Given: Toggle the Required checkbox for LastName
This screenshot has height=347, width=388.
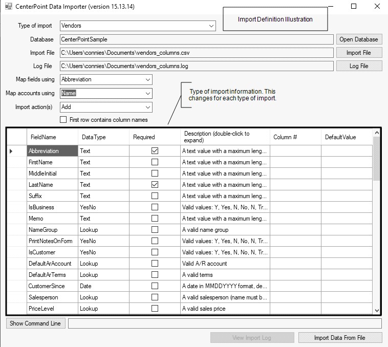Looking at the screenshot, I should pyautogui.click(x=155, y=185).
